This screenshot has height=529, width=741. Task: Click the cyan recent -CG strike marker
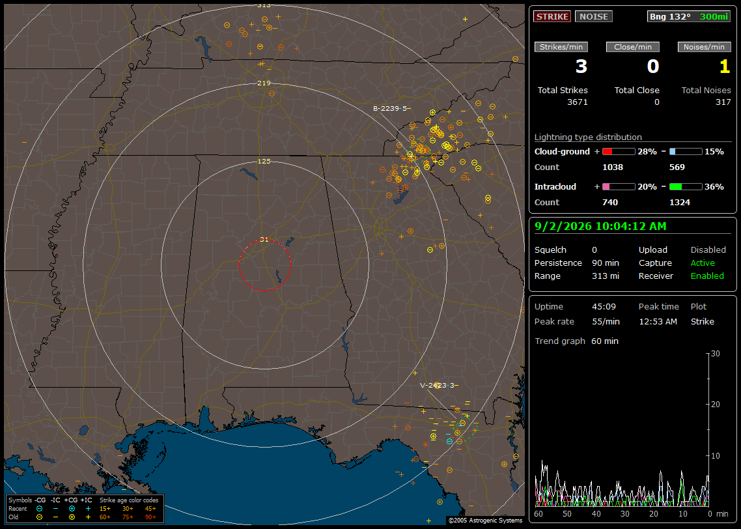(449, 442)
